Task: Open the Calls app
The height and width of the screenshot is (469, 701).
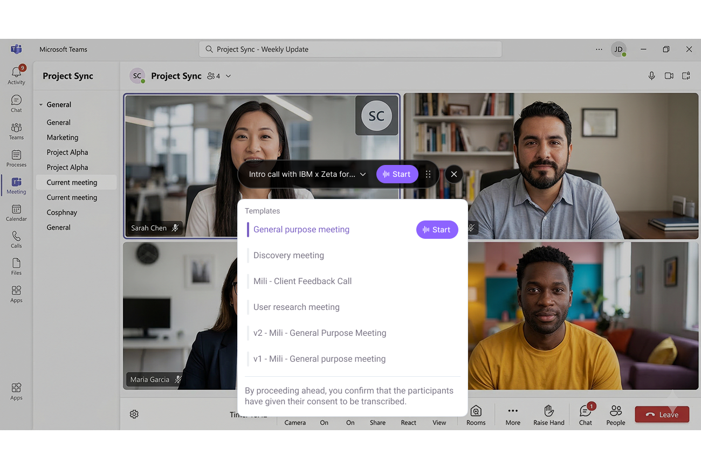Action: click(16, 239)
